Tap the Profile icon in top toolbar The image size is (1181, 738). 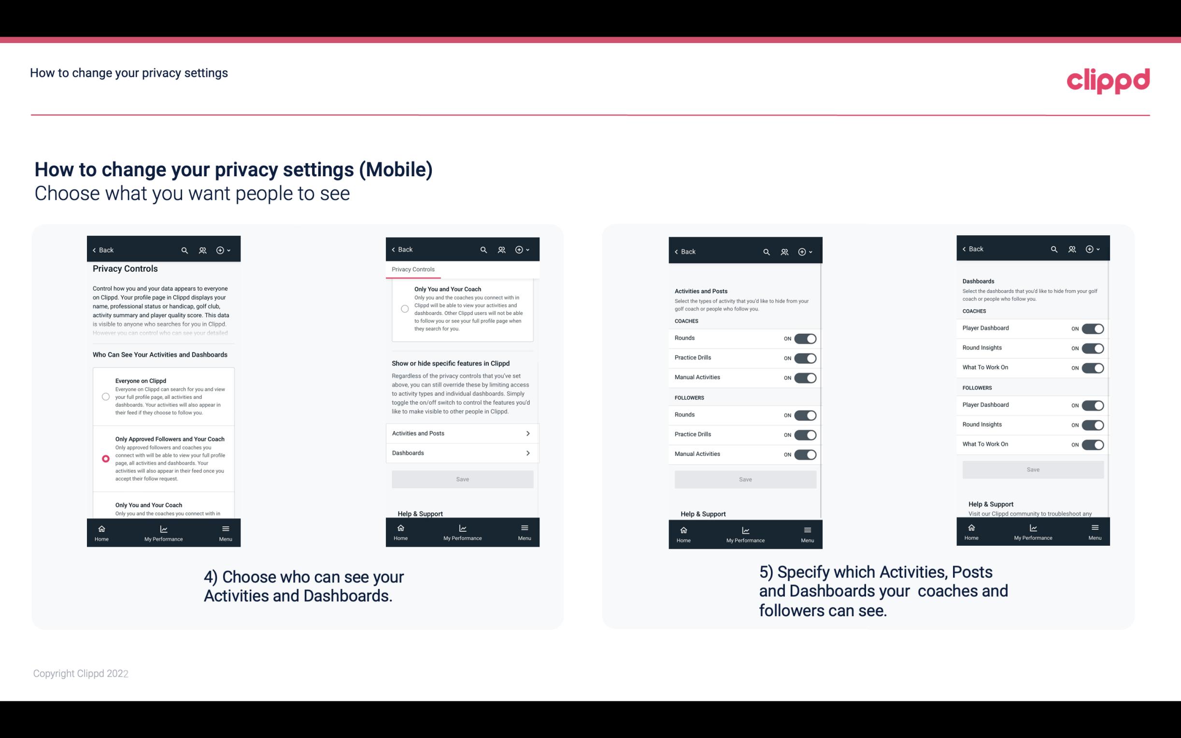click(202, 250)
